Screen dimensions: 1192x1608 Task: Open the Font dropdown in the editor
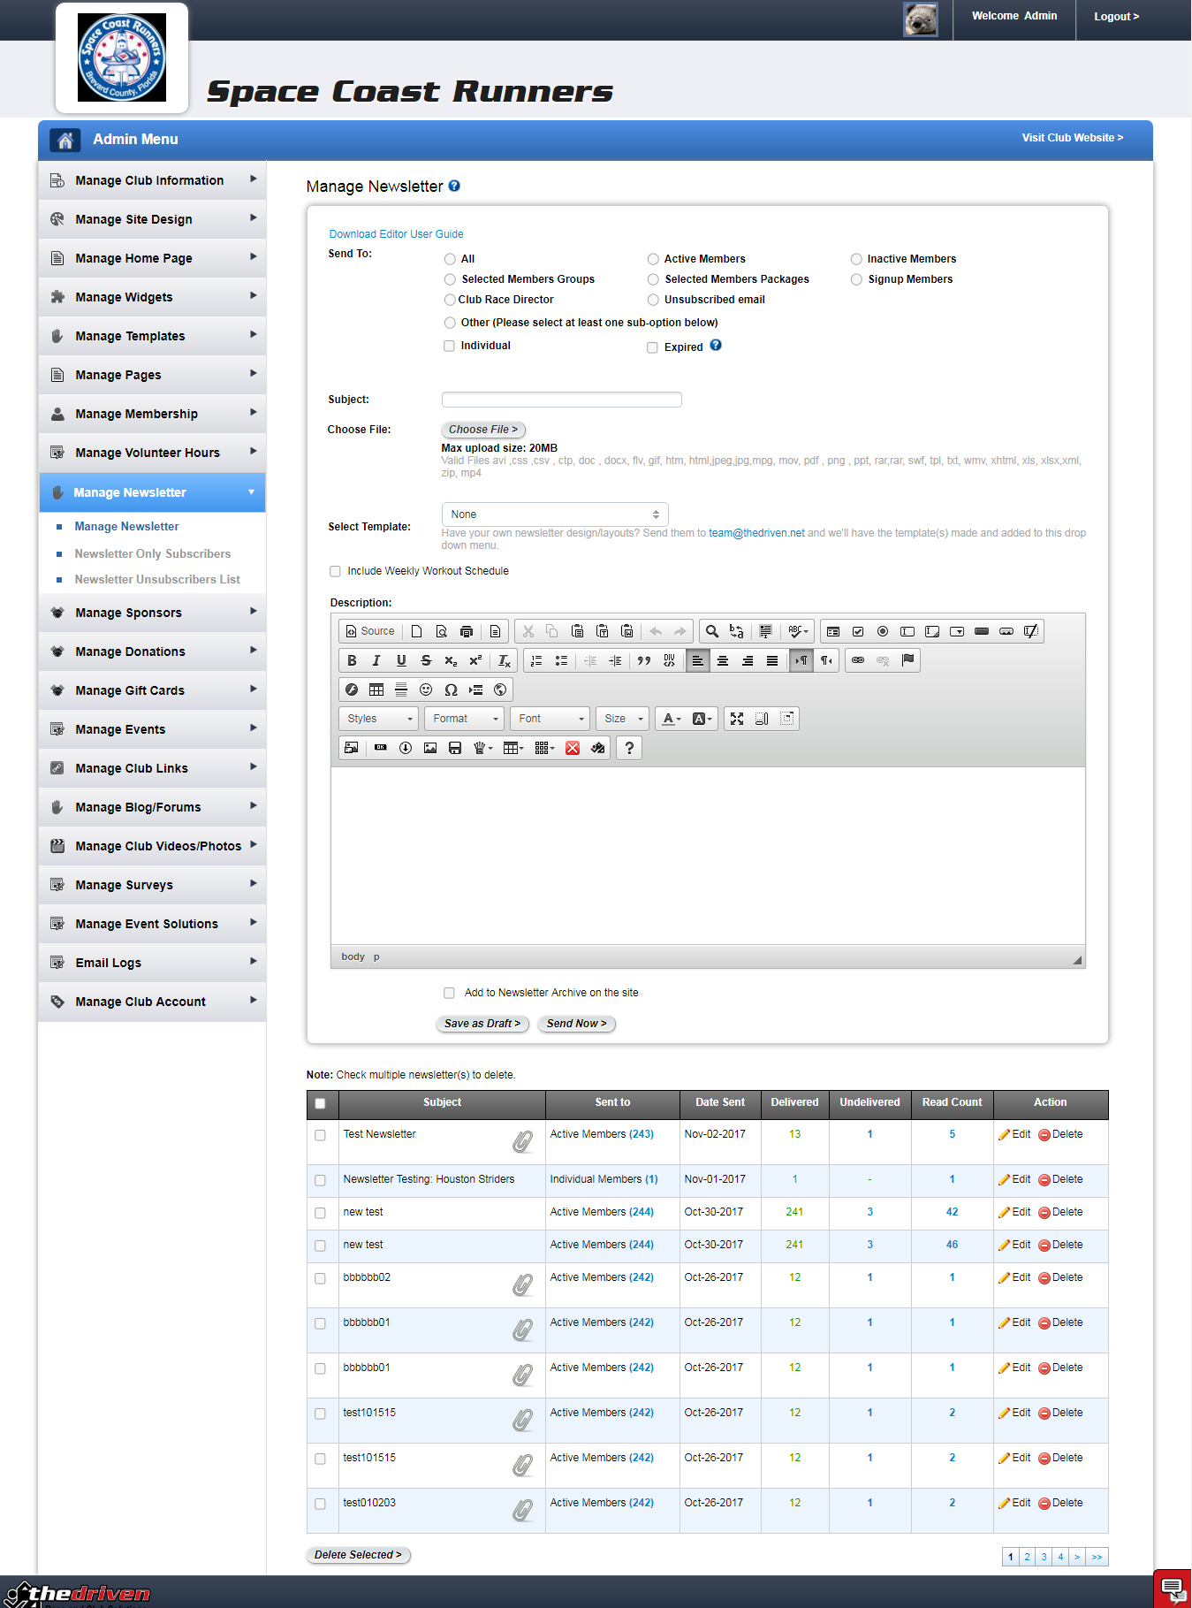[551, 719]
